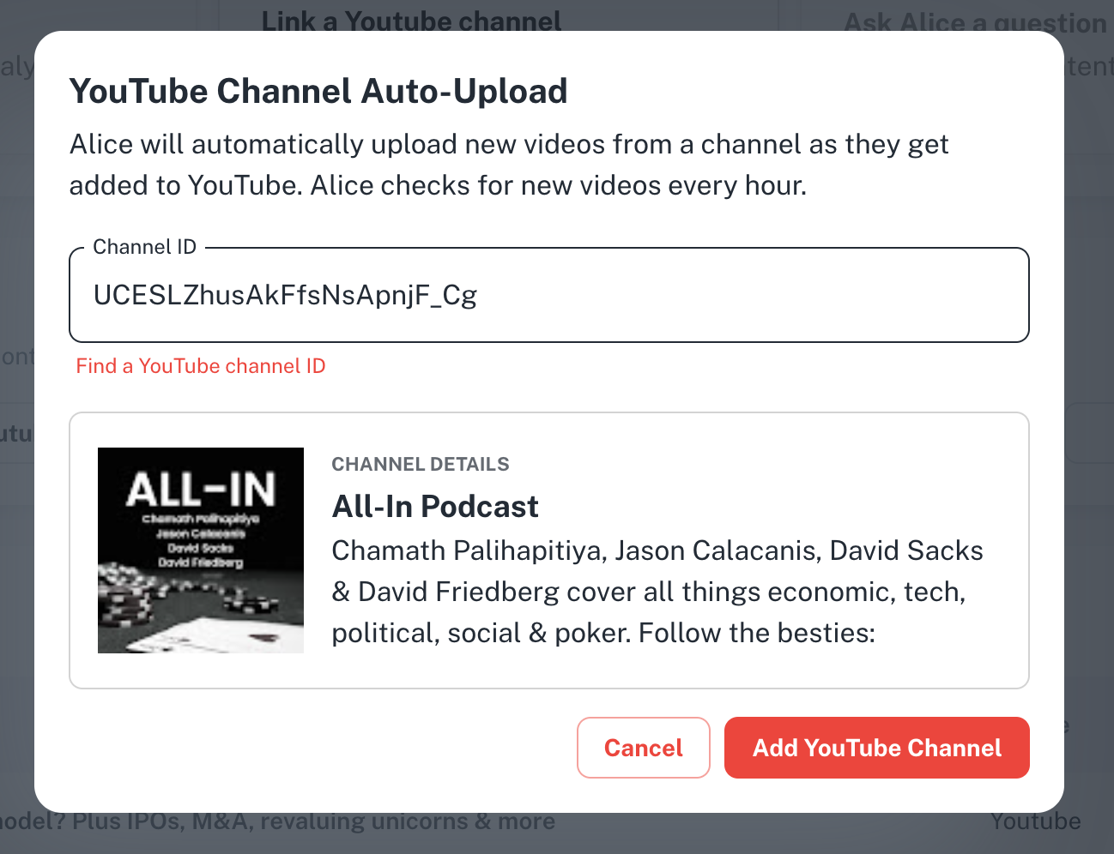
Task: Confirm with the Add YouTube Channel button
Action: click(877, 748)
